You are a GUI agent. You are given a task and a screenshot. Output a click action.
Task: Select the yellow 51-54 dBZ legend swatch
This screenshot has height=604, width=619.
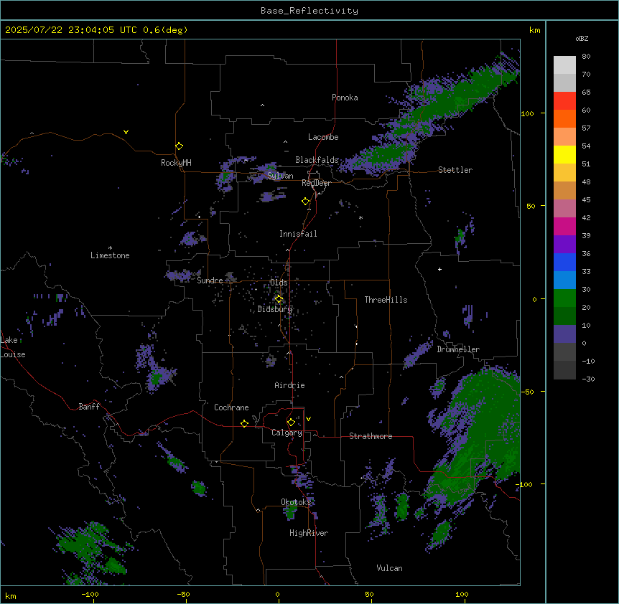point(564,154)
